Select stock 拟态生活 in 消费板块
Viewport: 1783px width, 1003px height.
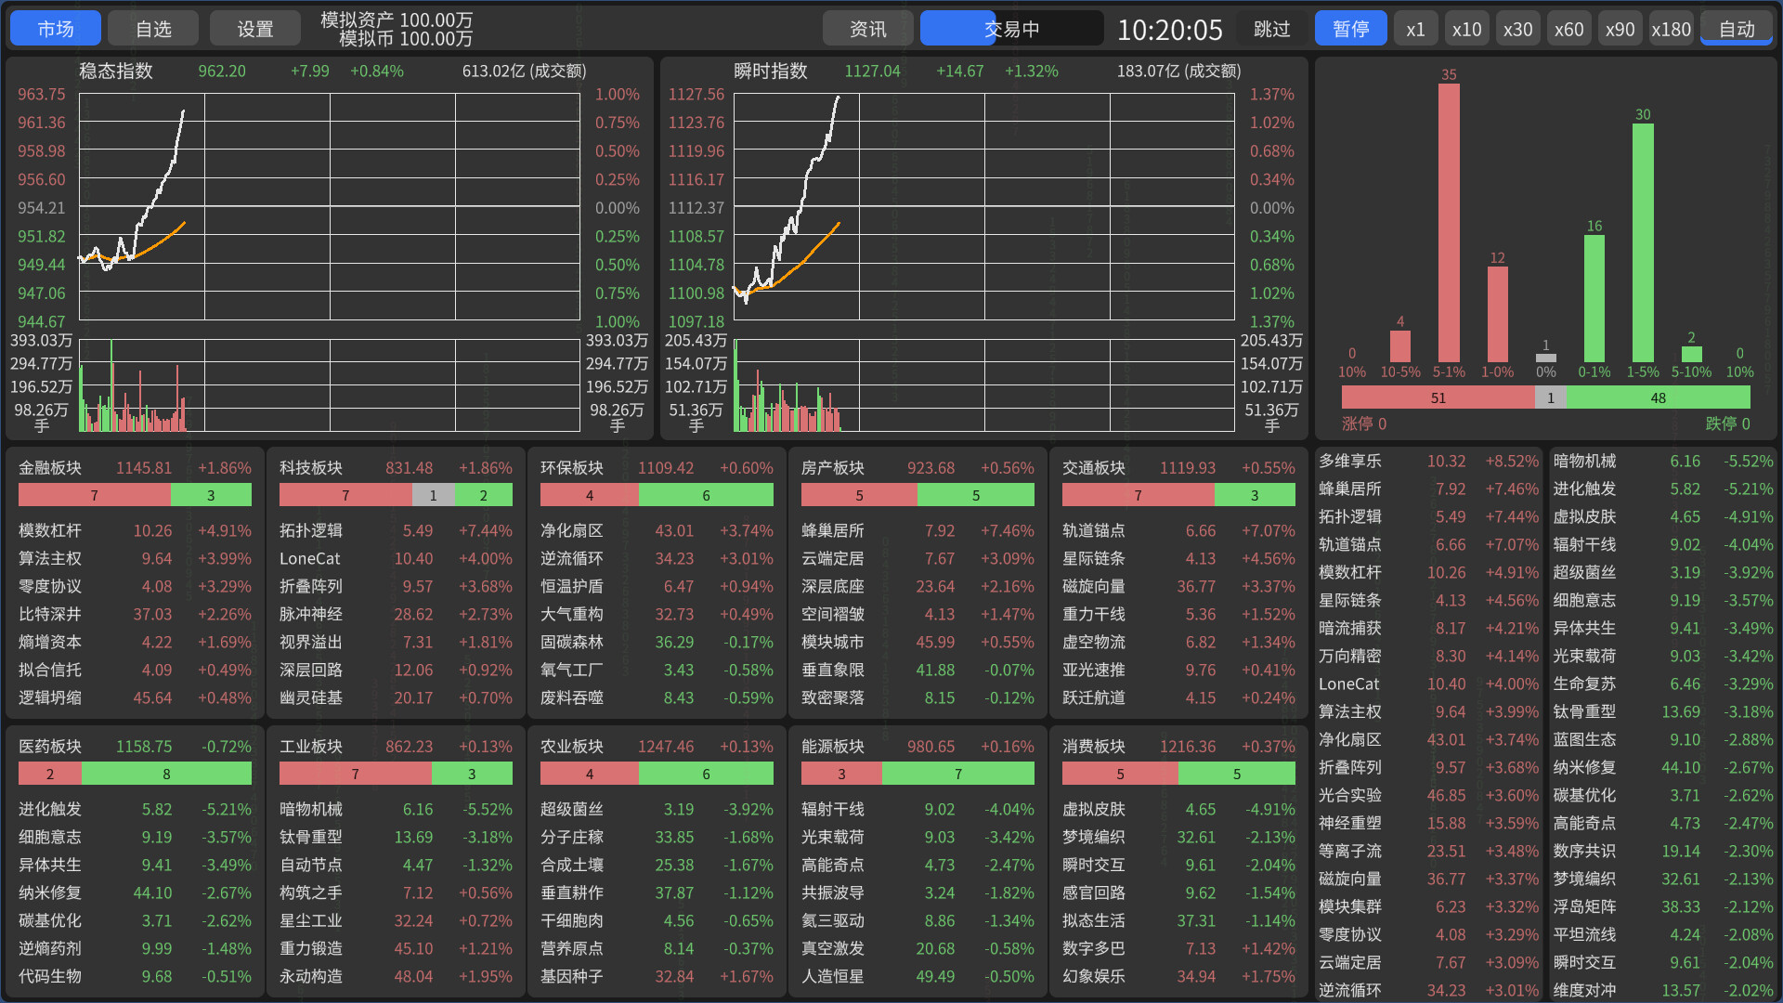pyautogui.click(x=1178, y=920)
